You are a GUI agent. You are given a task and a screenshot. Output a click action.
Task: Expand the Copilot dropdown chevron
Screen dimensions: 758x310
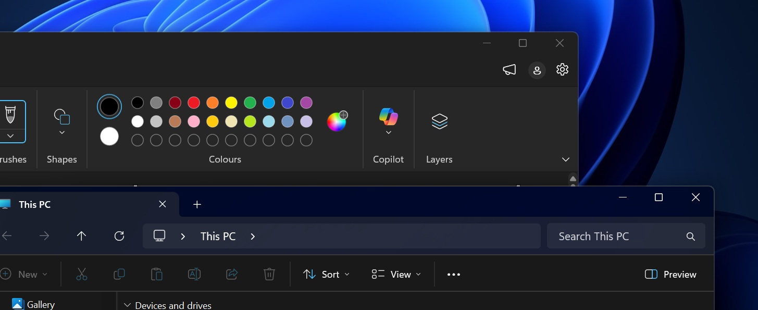tap(389, 133)
